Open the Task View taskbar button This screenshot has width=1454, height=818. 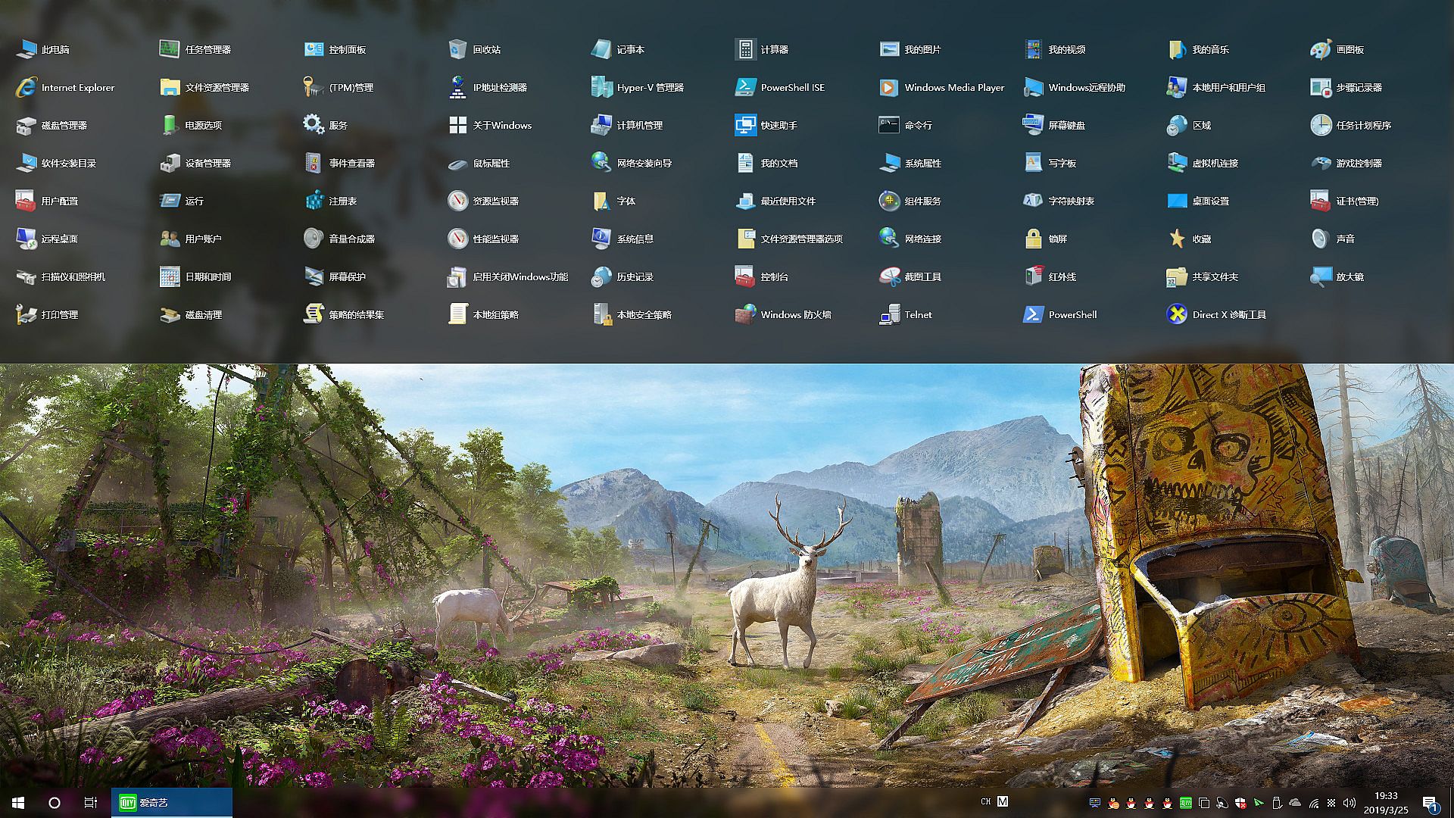tap(91, 802)
